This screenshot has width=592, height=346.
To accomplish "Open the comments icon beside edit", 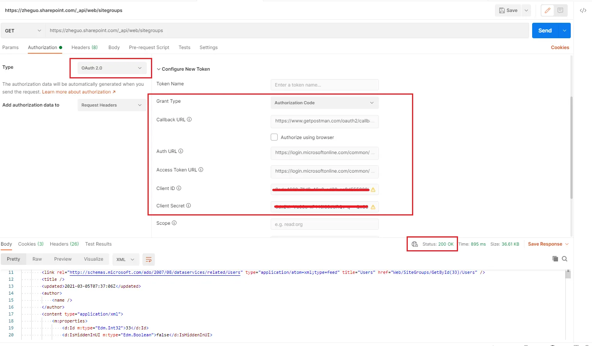I will (560, 10).
